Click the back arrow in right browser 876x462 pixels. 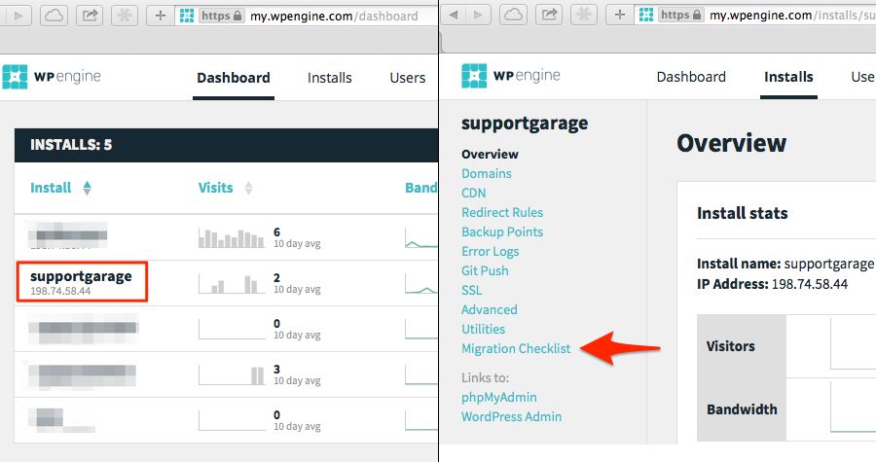click(x=454, y=15)
